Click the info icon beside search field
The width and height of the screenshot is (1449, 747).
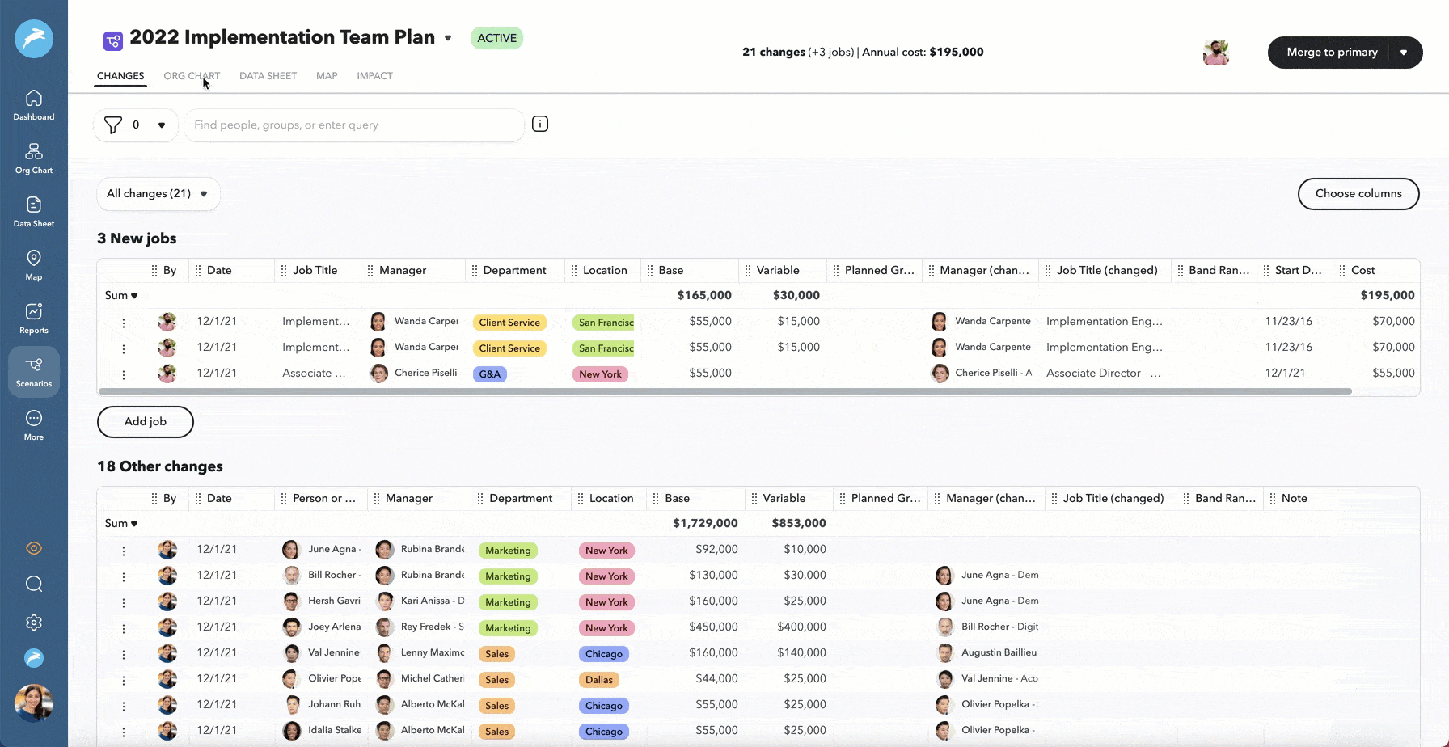click(540, 124)
